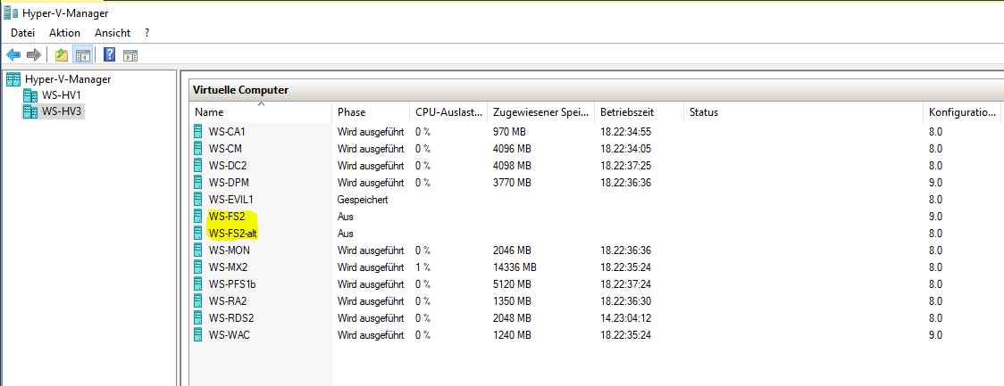Sort by the Phase column header
This screenshot has width=1004, height=386.
point(371,111)
